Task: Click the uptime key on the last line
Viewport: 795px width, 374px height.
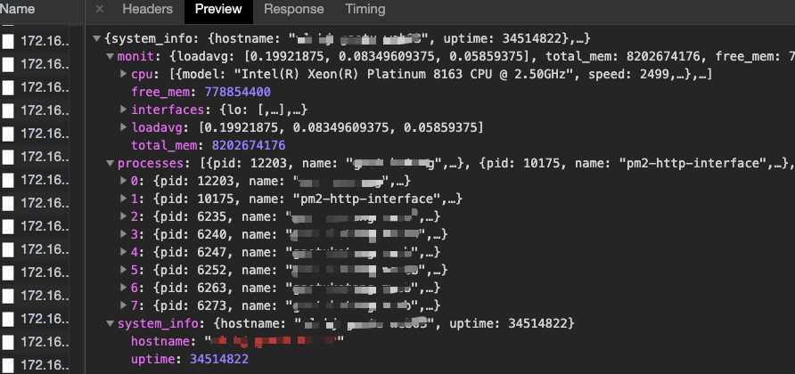Action: click(155, 359)
